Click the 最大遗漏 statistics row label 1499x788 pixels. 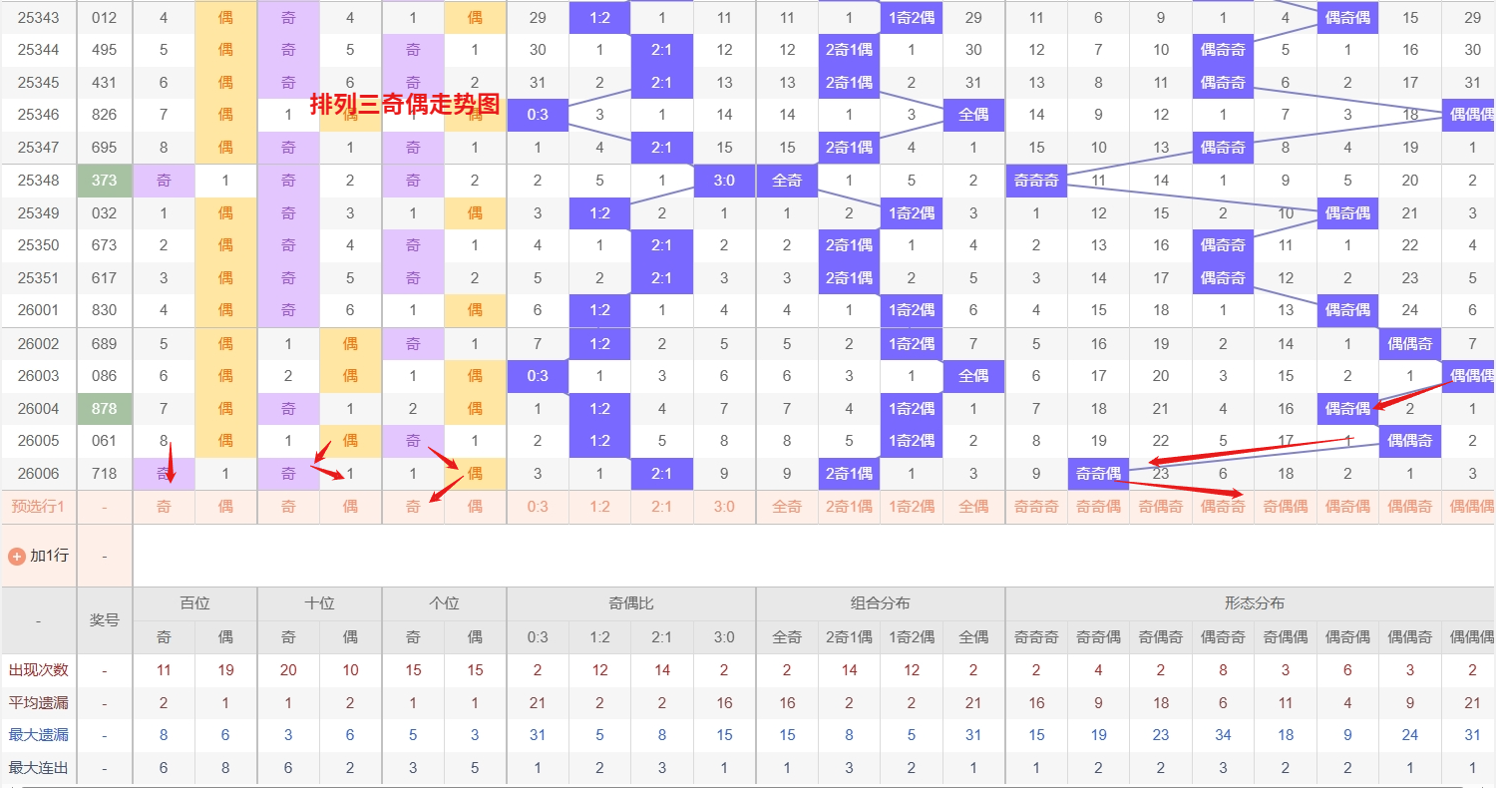pyautogui.click(x=39, y=735)
